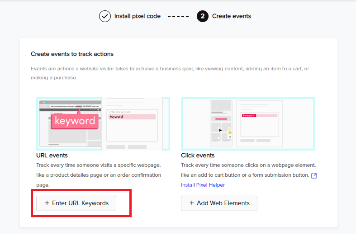The height and width of the screenshot is (234, 356).
Task: Click the pink keyword bubble in the illustration
Action: (75, 121)
